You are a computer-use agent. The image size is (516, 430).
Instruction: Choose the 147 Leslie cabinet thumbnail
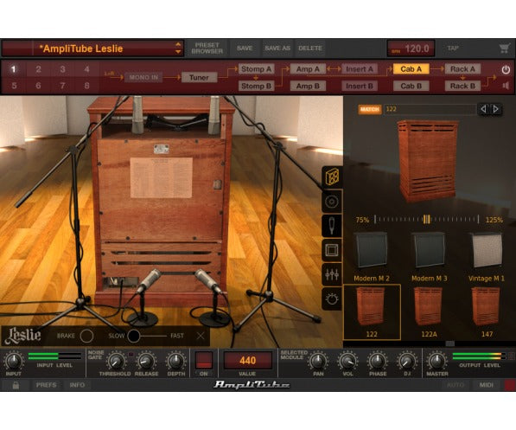487,311
